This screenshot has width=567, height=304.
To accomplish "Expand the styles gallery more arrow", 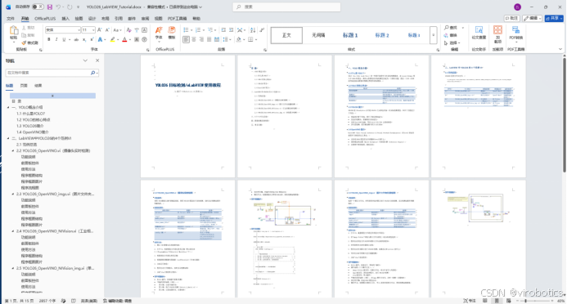I will [433, 35].
